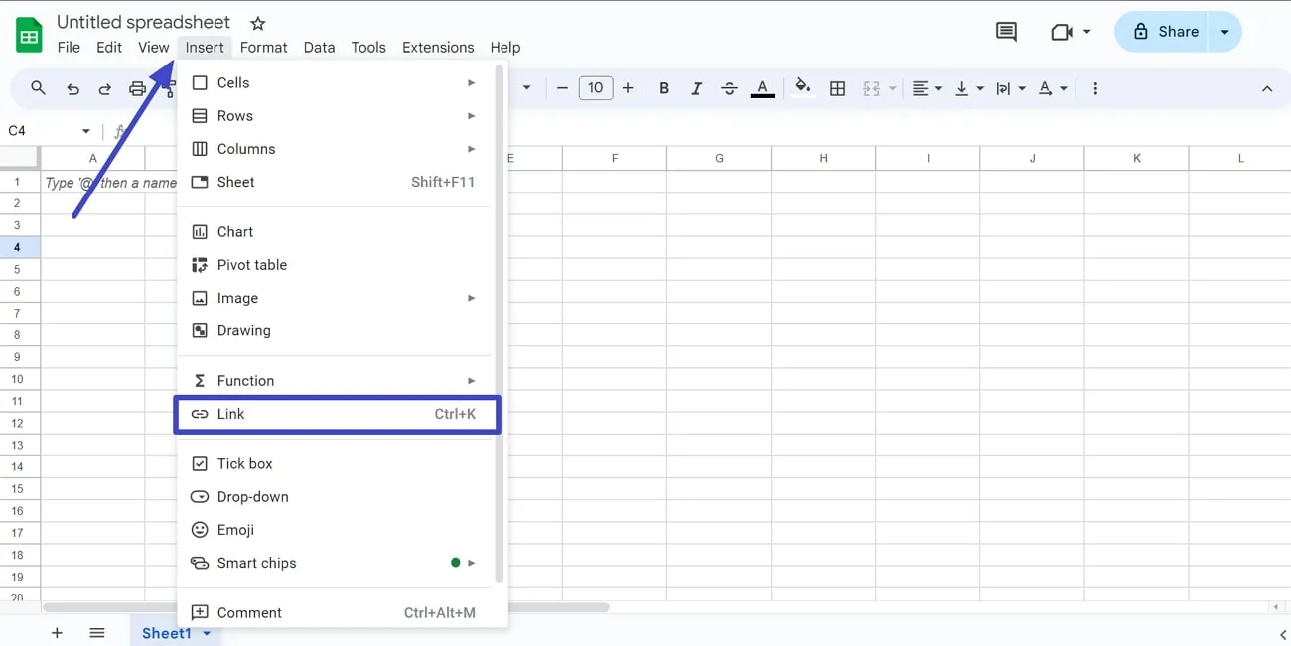
Task: Search the menus with magnifier icon
Action: click(x=38, y=88)
